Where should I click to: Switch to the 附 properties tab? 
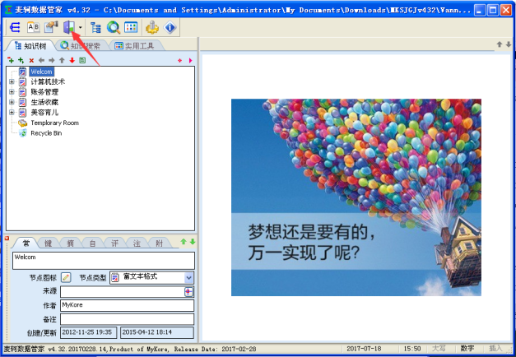click(160, 243)
